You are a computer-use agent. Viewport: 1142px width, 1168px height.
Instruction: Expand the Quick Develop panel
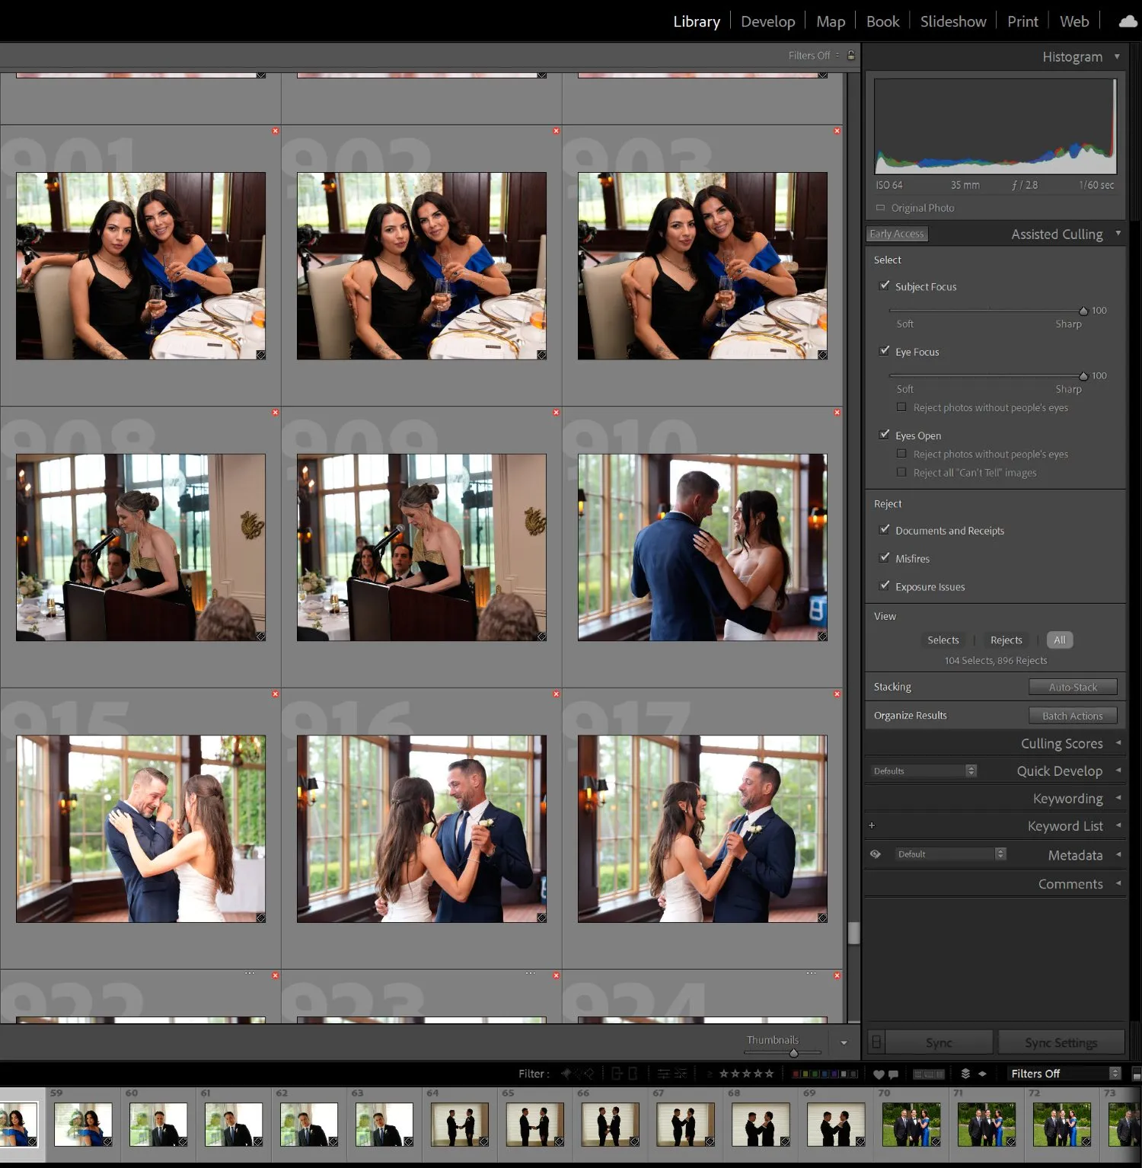tap(1118, 771)
